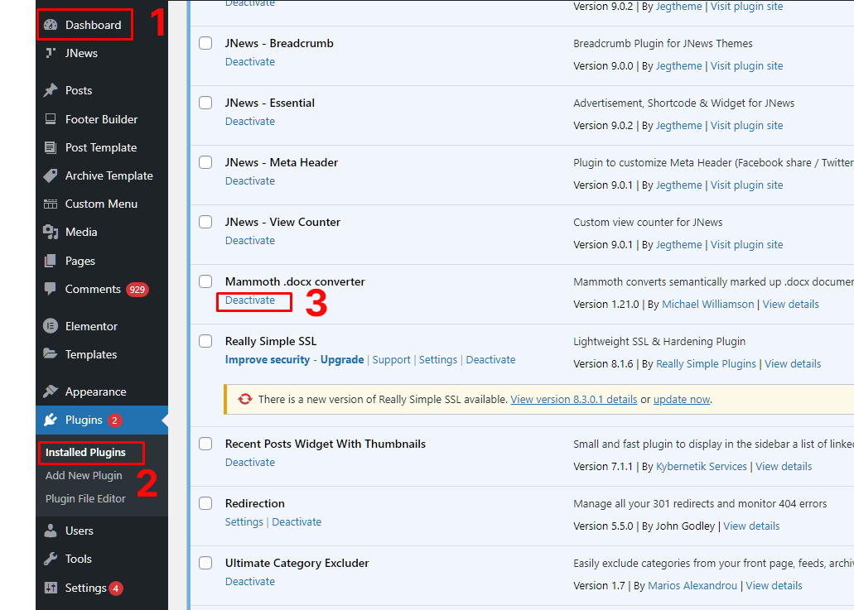Tick the Mammoth .docx converter checkbox
854x610 pixels.
click(205, 281)
